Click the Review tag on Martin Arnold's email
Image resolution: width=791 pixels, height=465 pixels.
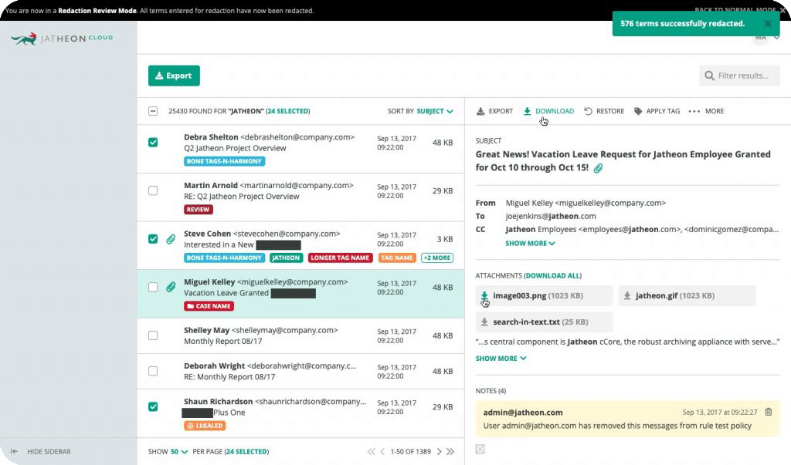(199, 210)
